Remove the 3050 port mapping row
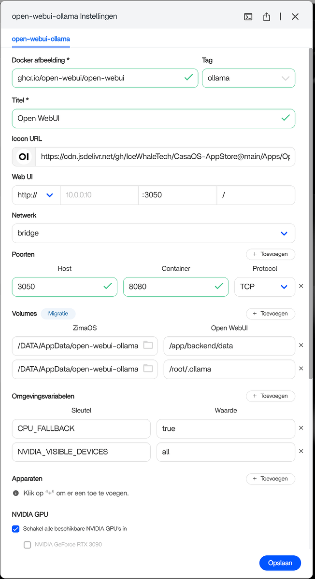The width and height of the screenshot is (315, 579). point(301,286)
